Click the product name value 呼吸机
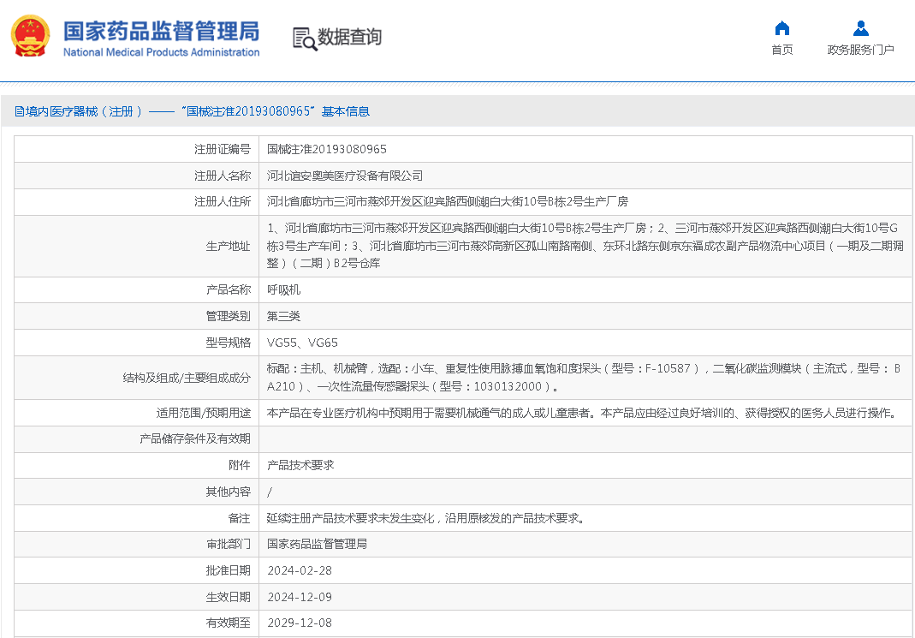Viewport: 915px width, 638px height. coord(283,289)
